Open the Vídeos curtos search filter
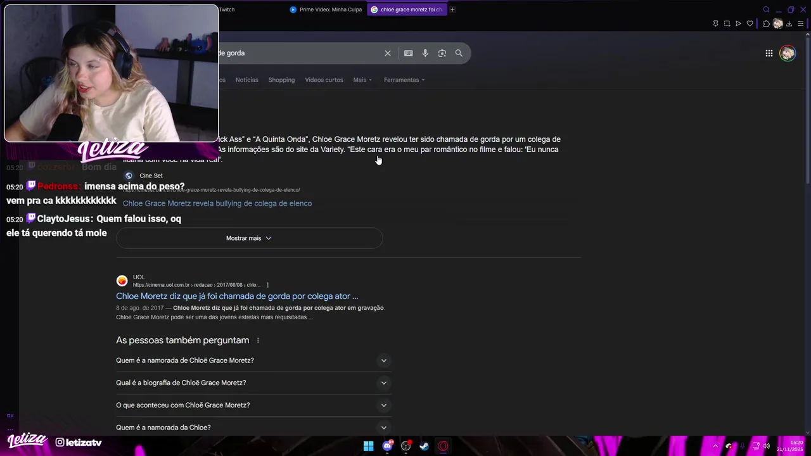Viewport: 811px width, 456px height. point(324,80)
